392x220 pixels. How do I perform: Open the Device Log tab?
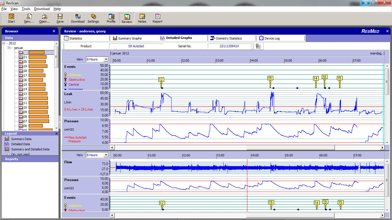[x=281, y=38]
